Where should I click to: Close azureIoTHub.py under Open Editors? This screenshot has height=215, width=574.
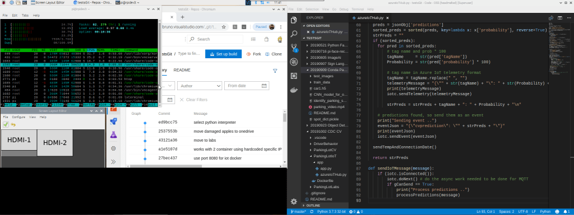click(x=309, y=32)
